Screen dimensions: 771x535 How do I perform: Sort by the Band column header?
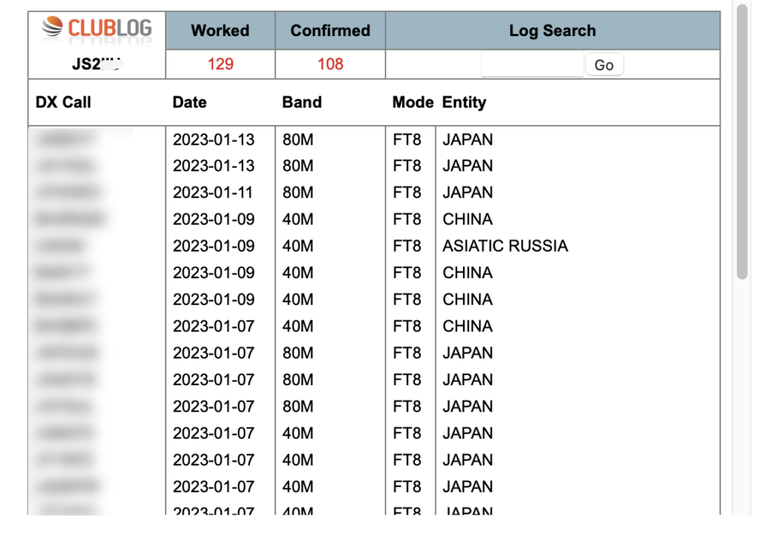tap(302, 102)
